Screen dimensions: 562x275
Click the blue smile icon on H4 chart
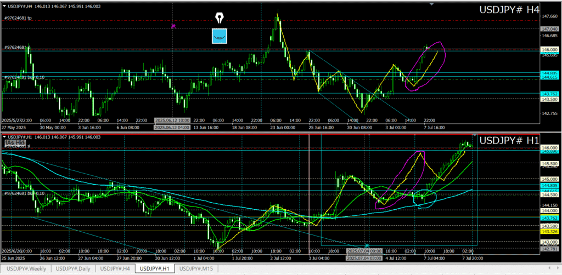220,36
